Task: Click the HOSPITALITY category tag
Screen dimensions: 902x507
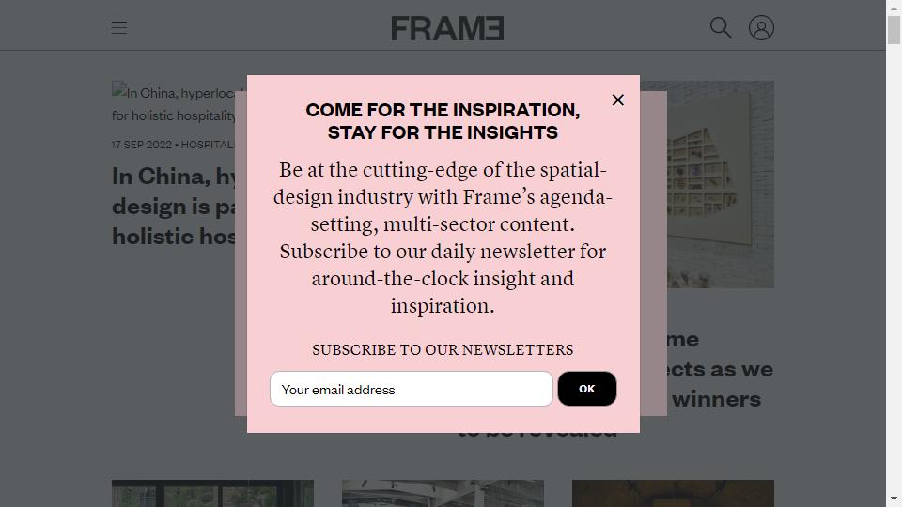Action: pos(207,145)
